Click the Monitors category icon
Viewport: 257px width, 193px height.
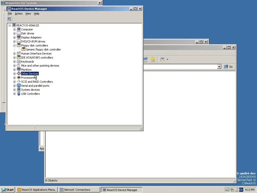19,70
